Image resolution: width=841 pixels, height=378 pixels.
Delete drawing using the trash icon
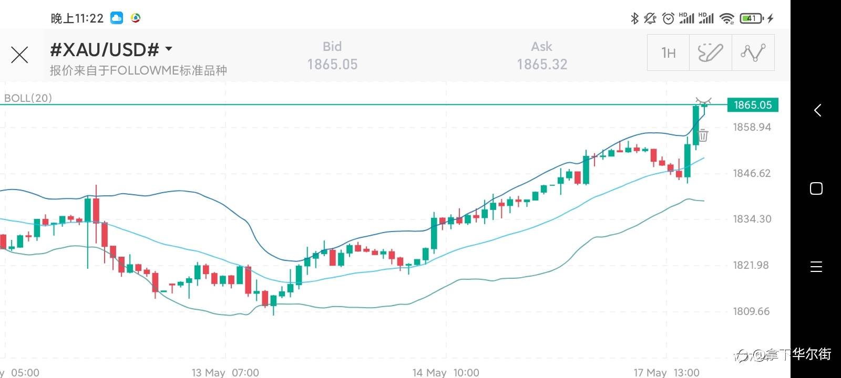coord(703,135)
